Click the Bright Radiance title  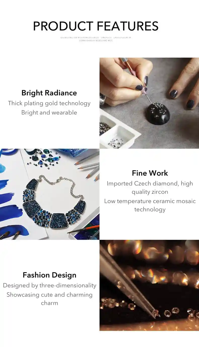tap(49, 93)
